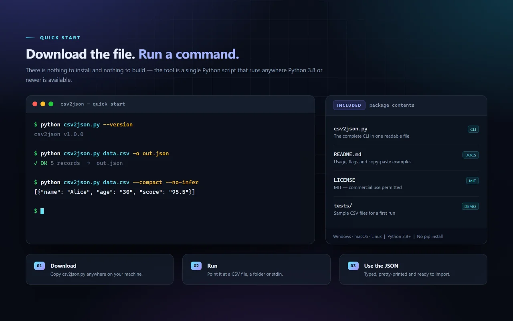Click the 'package contents' panel label
The height and width of the screenshot is (321, 513).
coord(392,105)
